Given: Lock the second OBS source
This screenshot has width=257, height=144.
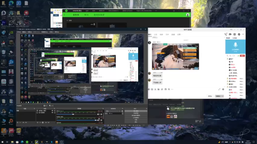Looking at the screenshot, I should [55, 113].
